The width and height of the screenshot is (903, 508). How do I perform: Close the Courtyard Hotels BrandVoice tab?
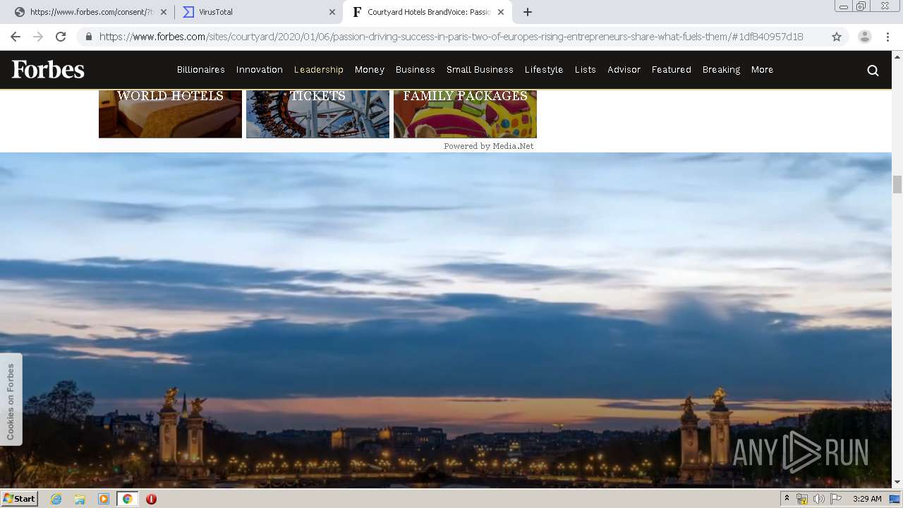tap(501, 12)
